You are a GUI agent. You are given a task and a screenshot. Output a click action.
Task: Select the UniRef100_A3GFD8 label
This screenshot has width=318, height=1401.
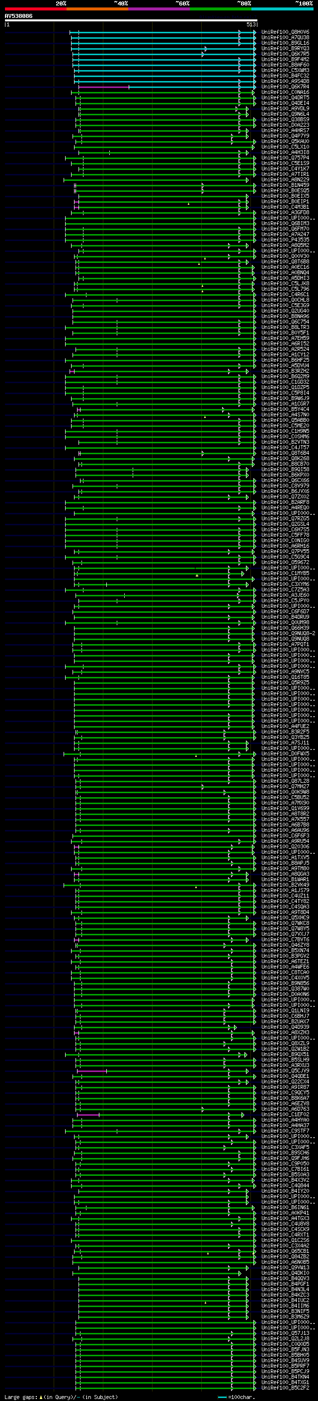pyautogui.click(x=285, y=212)
